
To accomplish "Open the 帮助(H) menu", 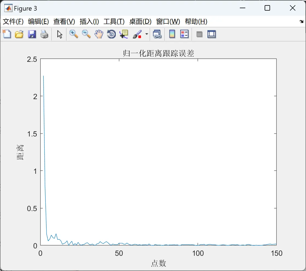I will coord(196,22).
